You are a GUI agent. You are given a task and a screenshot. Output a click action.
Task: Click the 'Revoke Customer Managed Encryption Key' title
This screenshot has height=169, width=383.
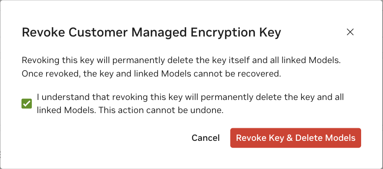pyautogui.click(x=151, y=33)
